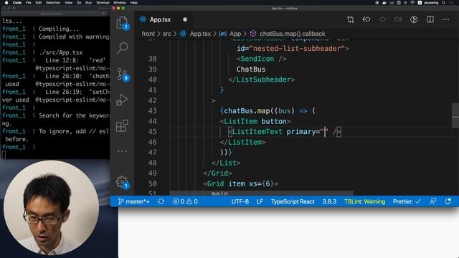Viewport: 459px width, 258px height.
Task: Open the Extensions view
Action: 122,126
